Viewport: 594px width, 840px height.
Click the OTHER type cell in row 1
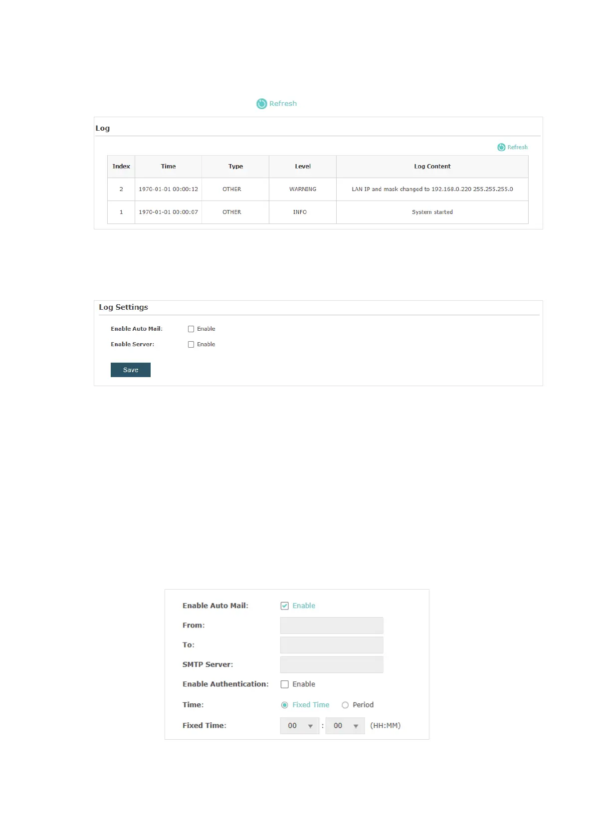[x=235, y=212]
